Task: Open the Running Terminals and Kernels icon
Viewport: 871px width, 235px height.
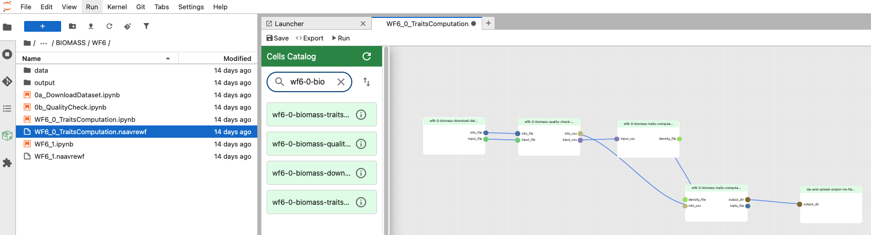Action: (7, 54)
